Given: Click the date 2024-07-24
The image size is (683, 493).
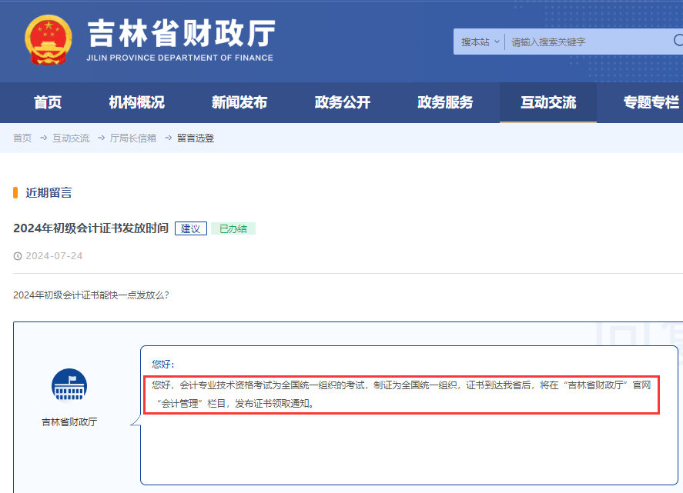Looking at the screenshot, I should point(54,256).
